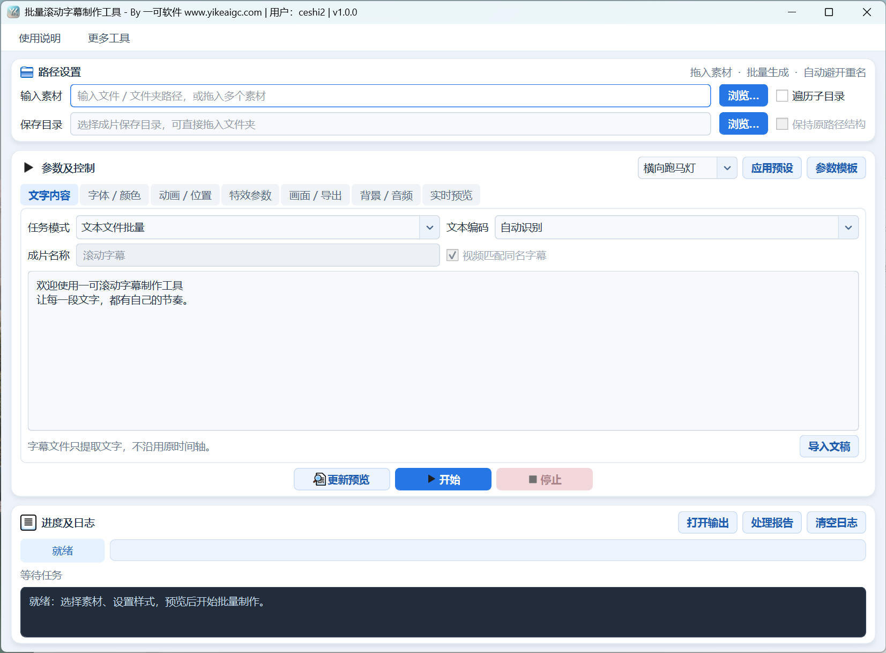Click the 处理报告 button
Viewport: 886px width, 653px height.
point(772,523)
